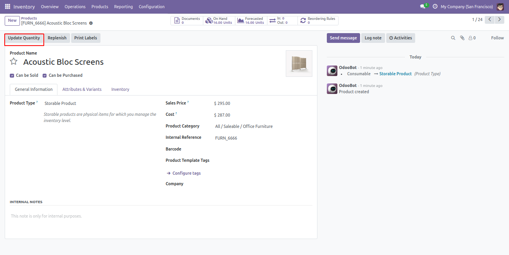The image size is (509, 255).
Task: Mark product as favorite with star
Action: 14,62
